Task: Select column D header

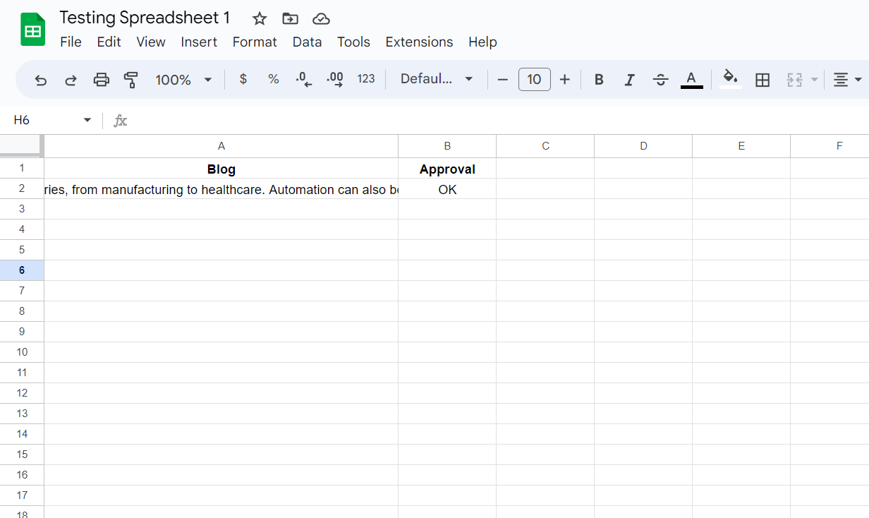Action: (643, 146)
